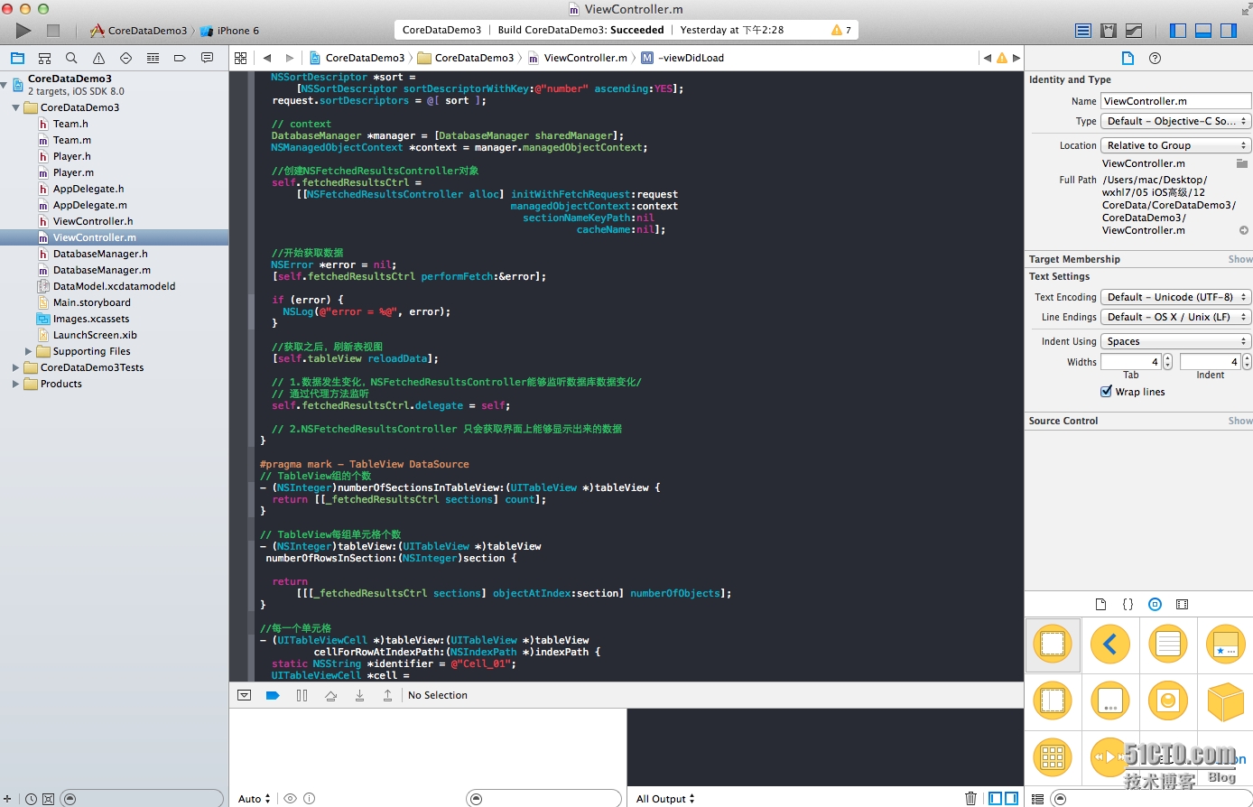
Task: Run the project with the Play button
Action: coord(23,30)
